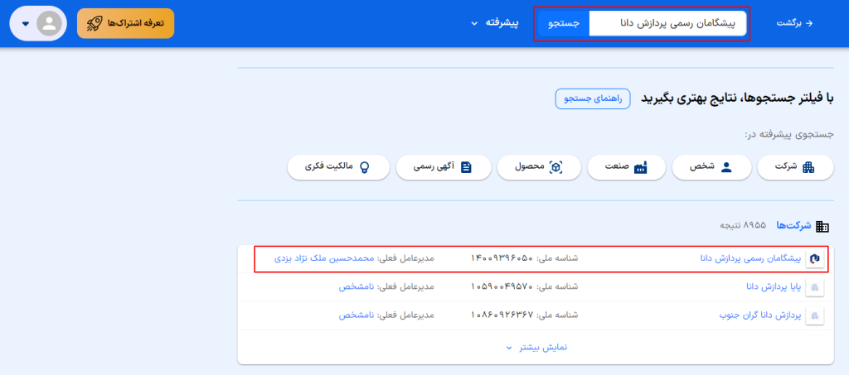Expand results with نمایش بیشتر

[536, 348]
